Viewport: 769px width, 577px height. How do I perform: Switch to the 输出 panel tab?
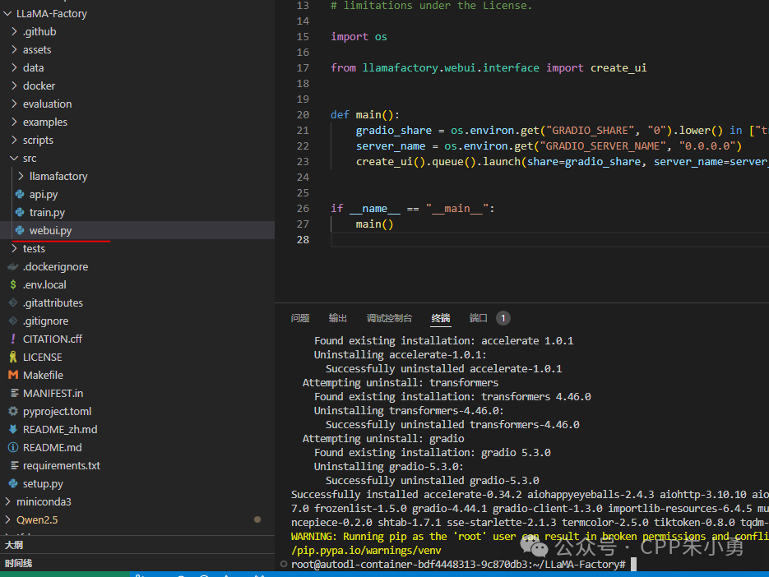click(337, 318)
